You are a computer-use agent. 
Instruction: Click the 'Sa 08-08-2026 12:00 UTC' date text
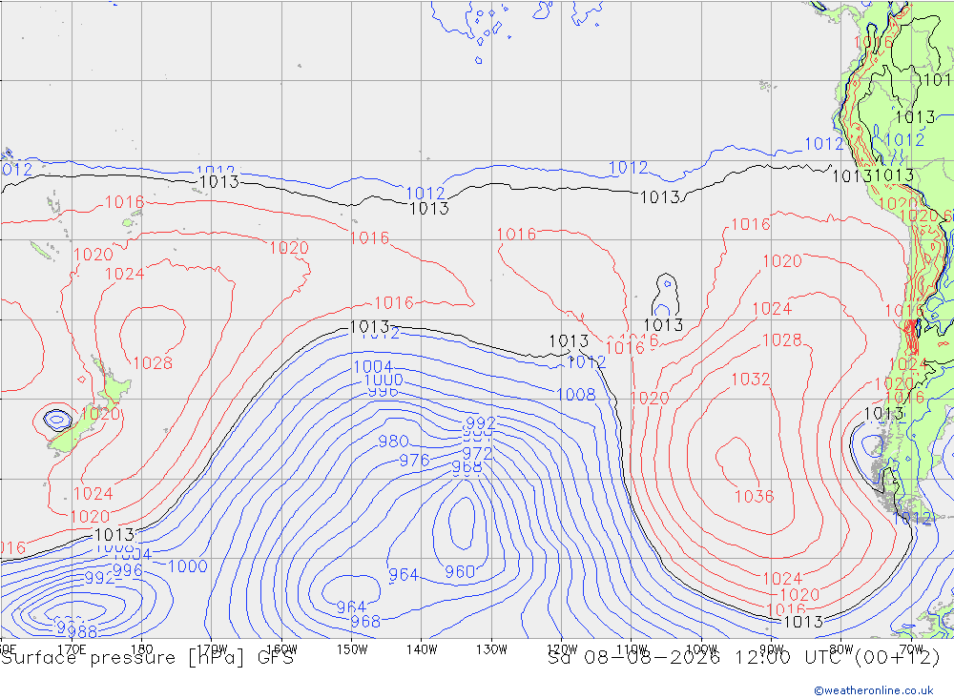pyautogui.click(x=695, y=658)
